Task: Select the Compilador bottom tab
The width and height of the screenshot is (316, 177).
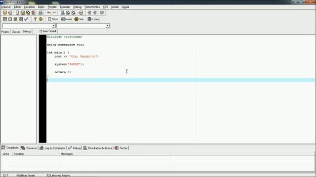Action: (x=10, y=147)
